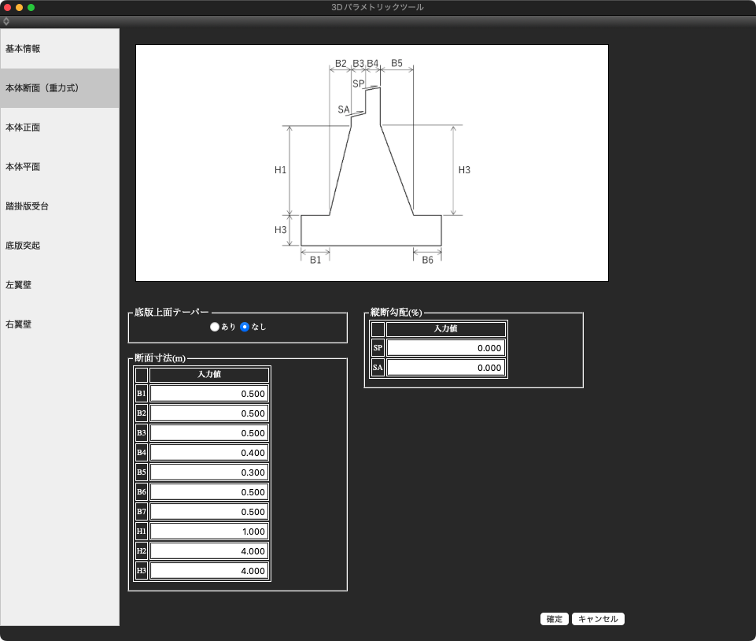Click the cross-section diagram image
This screenshot has width=756, height=641.
point(372,163)
